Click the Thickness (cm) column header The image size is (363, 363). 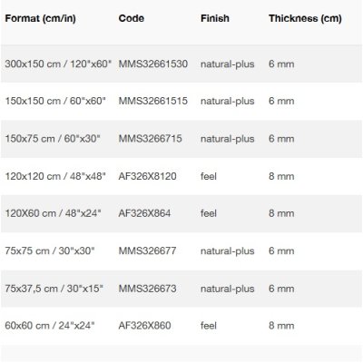[305, 18]
